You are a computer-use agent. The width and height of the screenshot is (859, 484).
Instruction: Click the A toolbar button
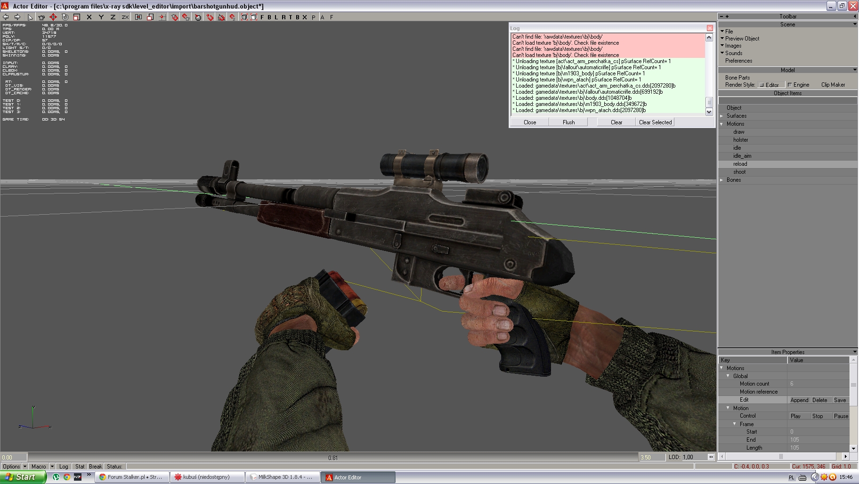pyautogui.click(x=323, y=17)
